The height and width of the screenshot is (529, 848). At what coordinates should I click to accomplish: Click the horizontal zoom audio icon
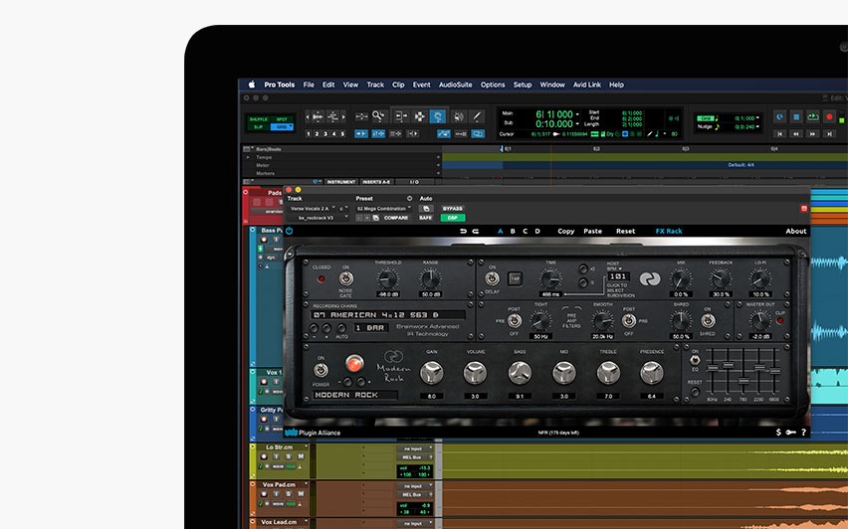click(x=318, y=116)
